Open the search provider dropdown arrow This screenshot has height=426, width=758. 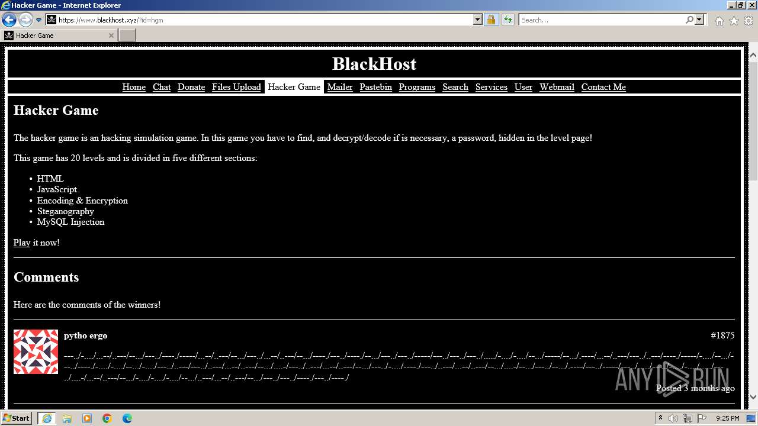[x=700, y=20]
